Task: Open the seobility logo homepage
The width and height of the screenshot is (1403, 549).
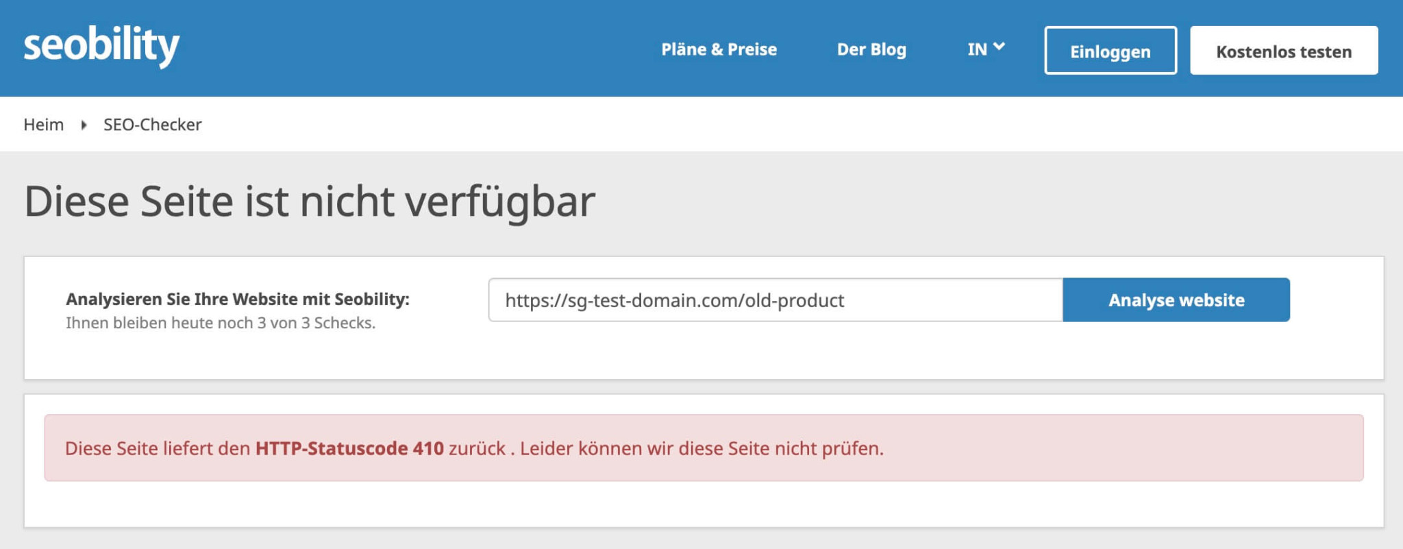Action: click(x=101, y=47)
